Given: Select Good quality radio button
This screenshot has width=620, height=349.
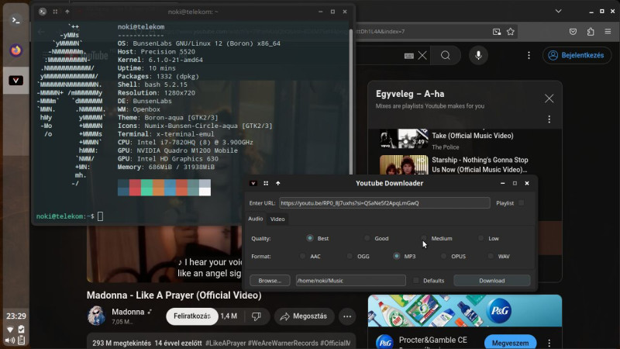Looking at the screenshot, I should point(367,238).
